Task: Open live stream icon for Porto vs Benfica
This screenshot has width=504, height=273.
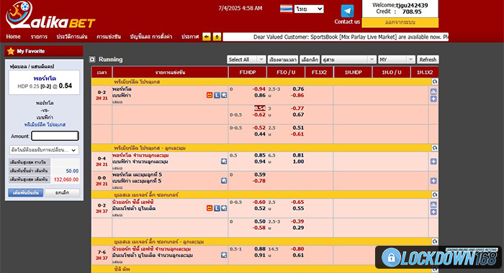Action: point(210,96)
